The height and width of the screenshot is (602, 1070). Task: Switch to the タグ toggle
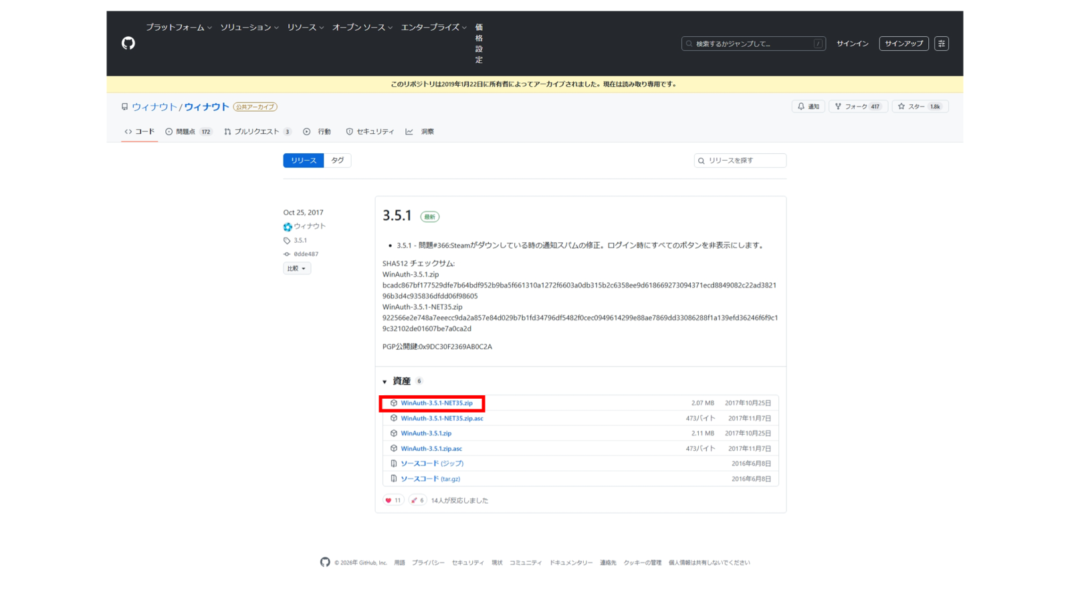point(338,161)
